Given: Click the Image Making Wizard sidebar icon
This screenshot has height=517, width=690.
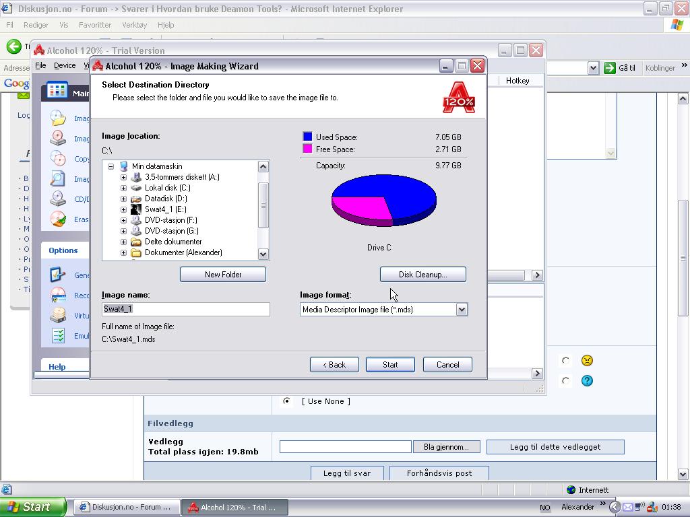Looking at the screenshot, I should point(58,118).
